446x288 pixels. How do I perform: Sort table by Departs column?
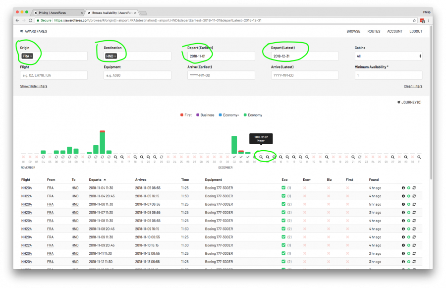pos(98,179)
